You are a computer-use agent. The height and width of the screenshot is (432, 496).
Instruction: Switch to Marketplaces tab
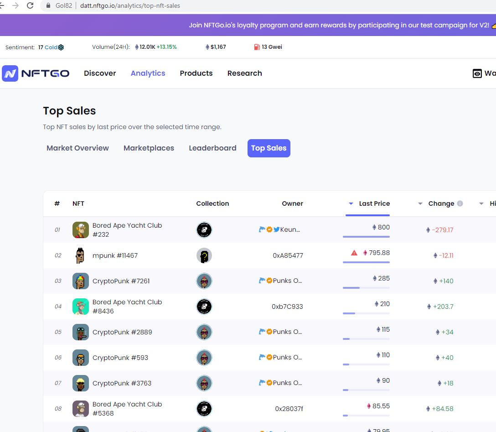pos(149,148)
